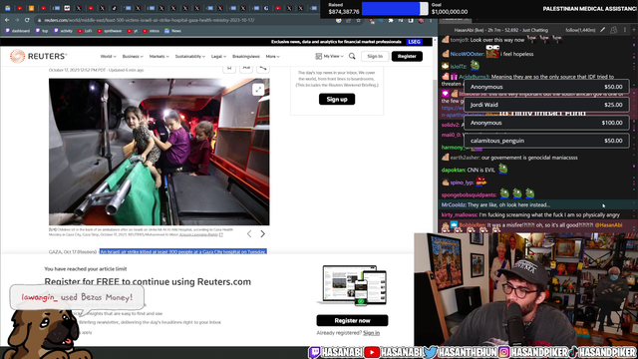The height and width of the screenshot is (359, 638).
Task: Click the Register now button
Action: click(x=352, y=320)
